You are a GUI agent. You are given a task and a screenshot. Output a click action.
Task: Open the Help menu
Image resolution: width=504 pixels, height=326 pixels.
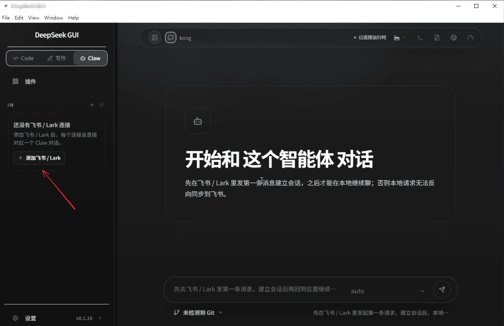tap(73, 18)
